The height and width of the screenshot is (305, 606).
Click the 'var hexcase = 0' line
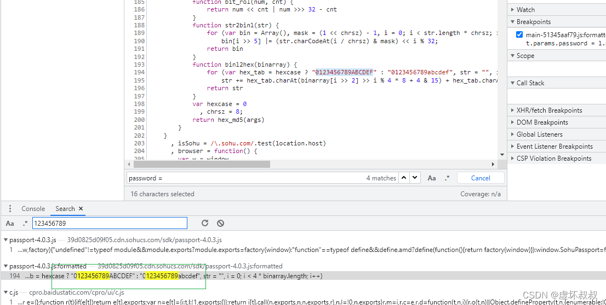(220, 104)
